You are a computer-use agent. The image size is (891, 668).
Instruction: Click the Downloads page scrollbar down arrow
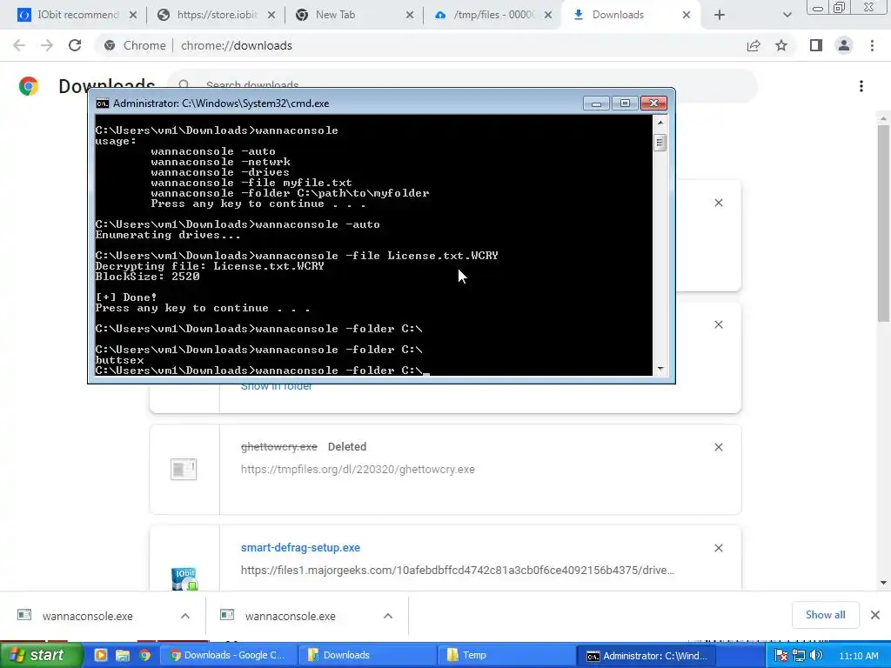coord(883,582)
